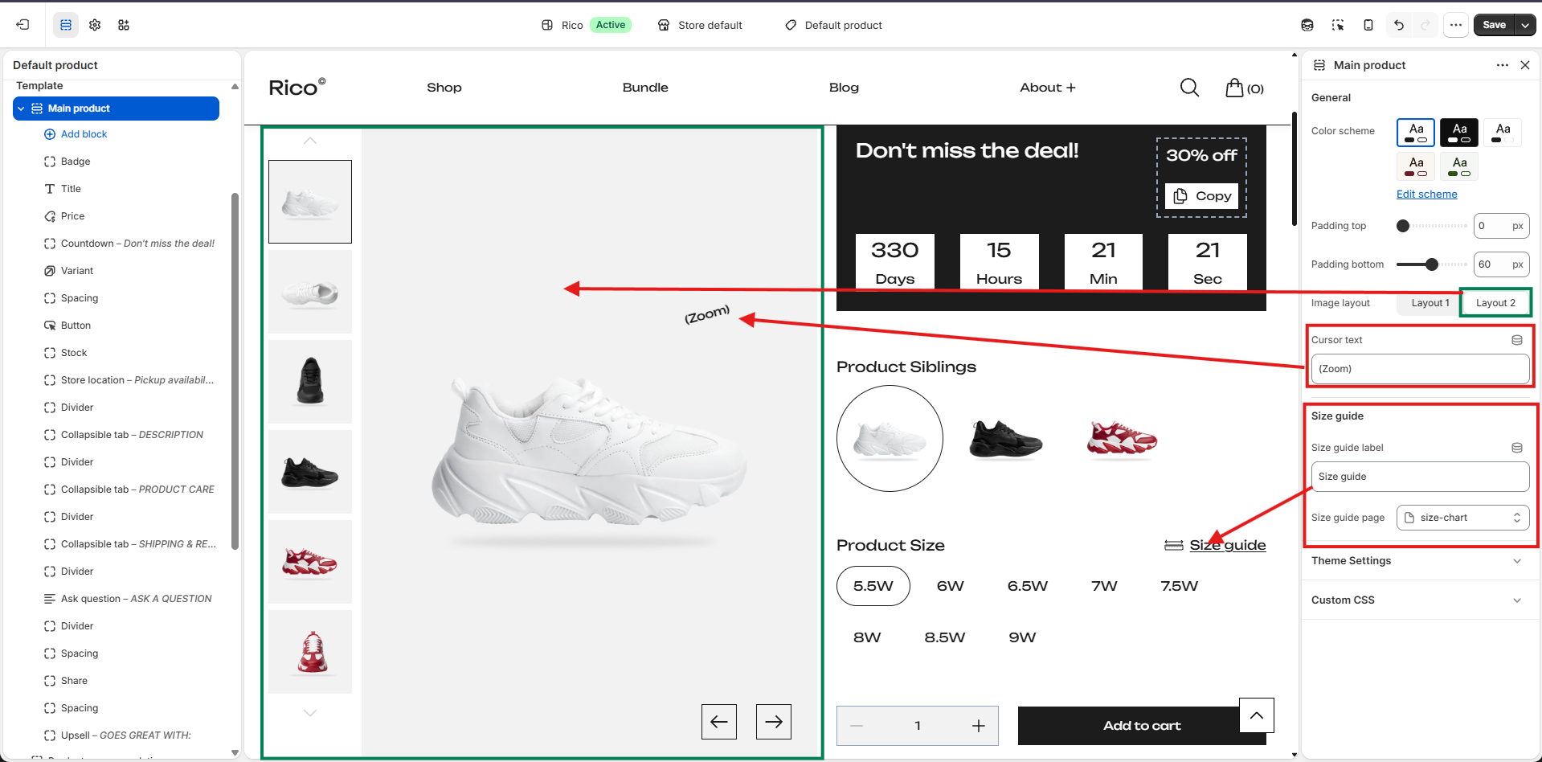This screenshot has height=762, width=1542.
Task: Adjust the Padding bottom slider
Action: coord(1432,264)
